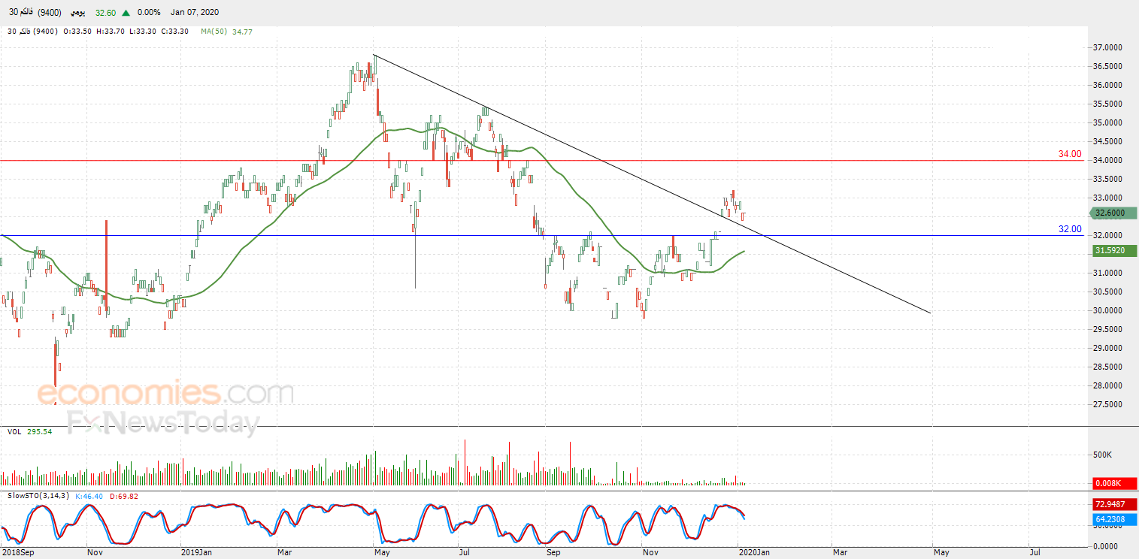Click the Jan 07, 2020 date in header
Image resolution: width=1139 pixels, height=559 pixels.
click(195, 13)
